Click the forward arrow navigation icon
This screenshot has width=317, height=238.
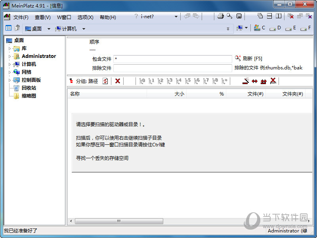pos(196,16)
